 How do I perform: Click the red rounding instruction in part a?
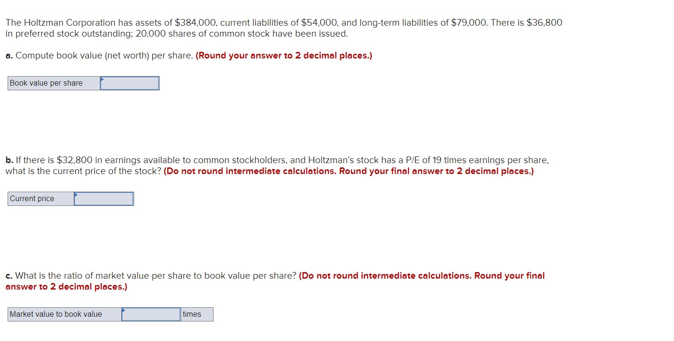pyautogui.click(x=283, y=56)
